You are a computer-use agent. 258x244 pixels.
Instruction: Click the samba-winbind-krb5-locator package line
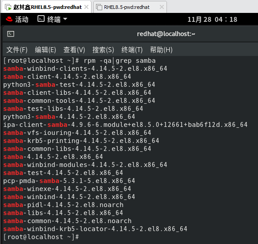click(x=95, y=229)
